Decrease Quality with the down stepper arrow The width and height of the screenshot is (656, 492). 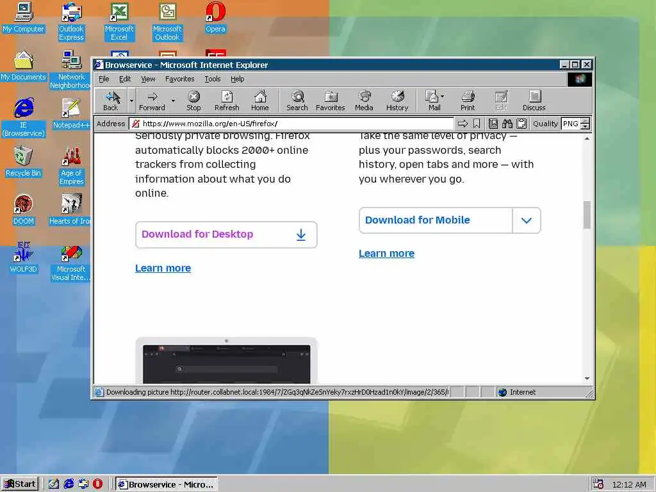click(586, 127)
